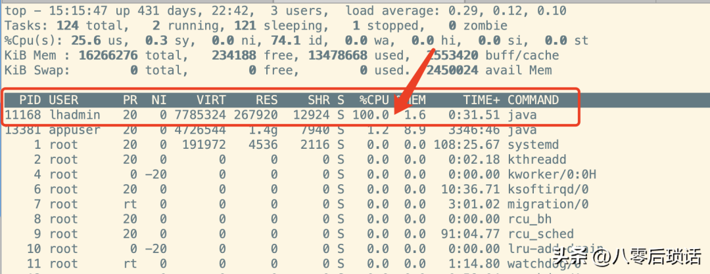Image resolution: width=710 pixels, height=274 pixels.
Task: Click the '16266276 total' memory value
Action: [130, 55]
